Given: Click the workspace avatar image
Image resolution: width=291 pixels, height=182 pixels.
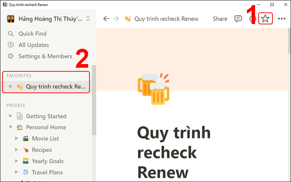Looking at the screenshot, I should (x=11, y=19).
